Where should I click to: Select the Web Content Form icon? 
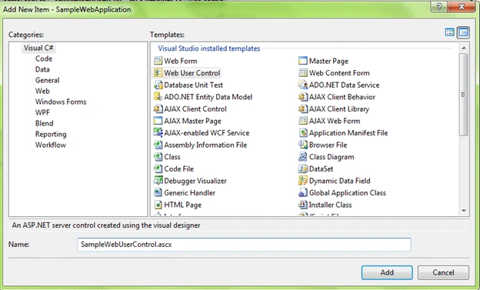303,73
